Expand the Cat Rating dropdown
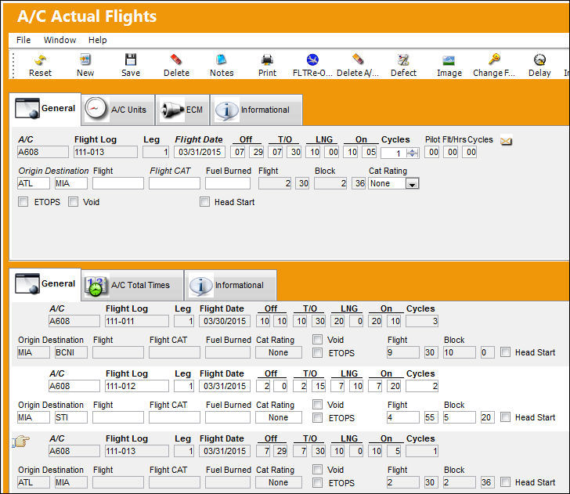The width and height of the screenshot is (570, 494). (412, 183)
